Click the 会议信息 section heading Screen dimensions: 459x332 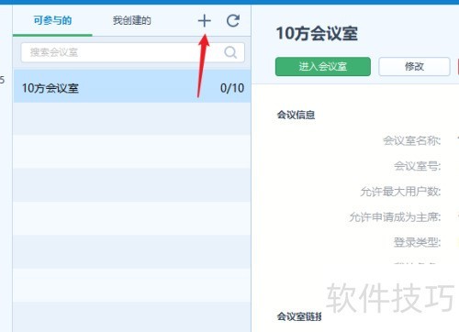[296, 115]
